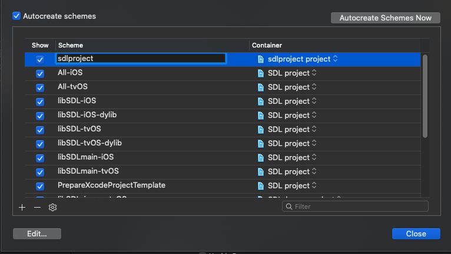Toggle Show checkbox for libSDL-tvOS-dylib scheme

tap(40, 144)
